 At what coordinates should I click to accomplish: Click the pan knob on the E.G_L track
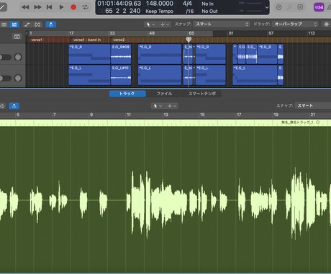(x=18, y=78)
